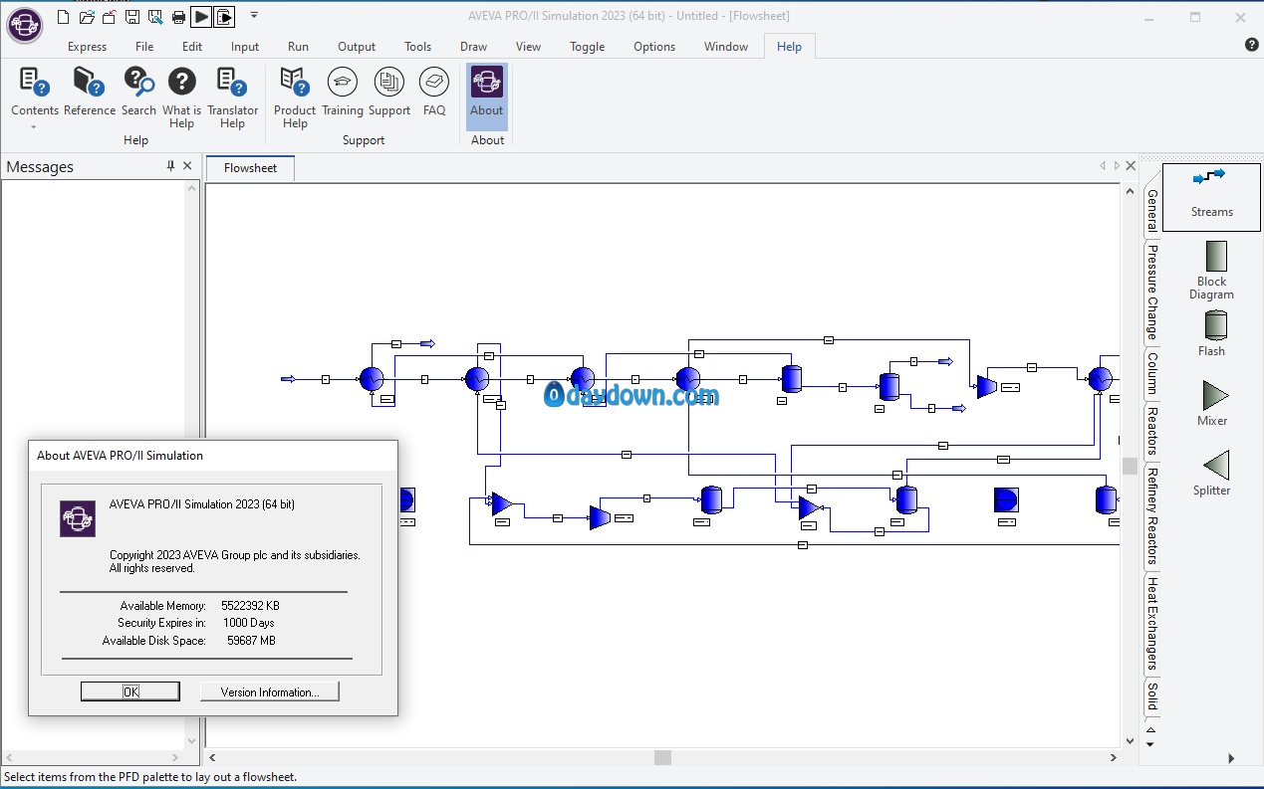
Task: Open the Run ribbon tab
Action: pos(298,47)
